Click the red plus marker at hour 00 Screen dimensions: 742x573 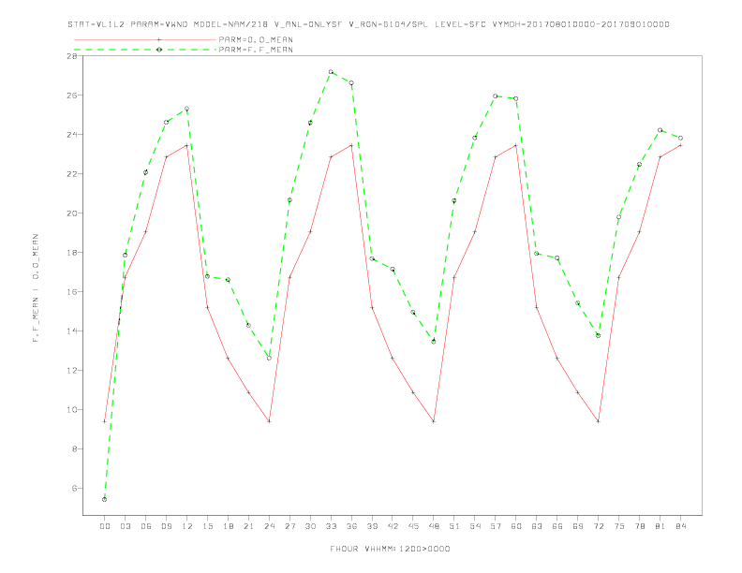[105, 421]
